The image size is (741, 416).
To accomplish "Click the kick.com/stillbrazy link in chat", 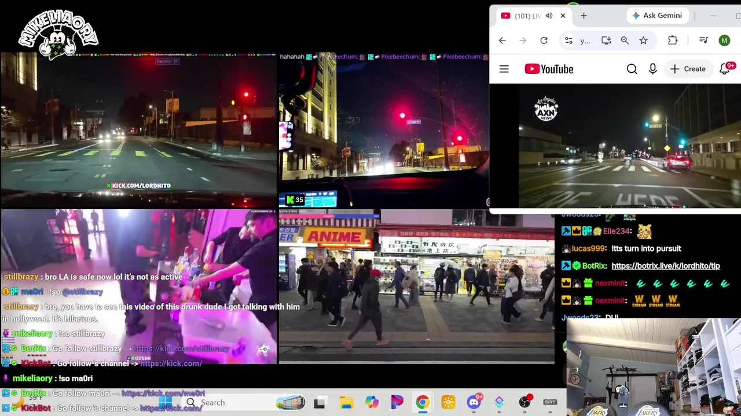I will (x=181, y=349).
